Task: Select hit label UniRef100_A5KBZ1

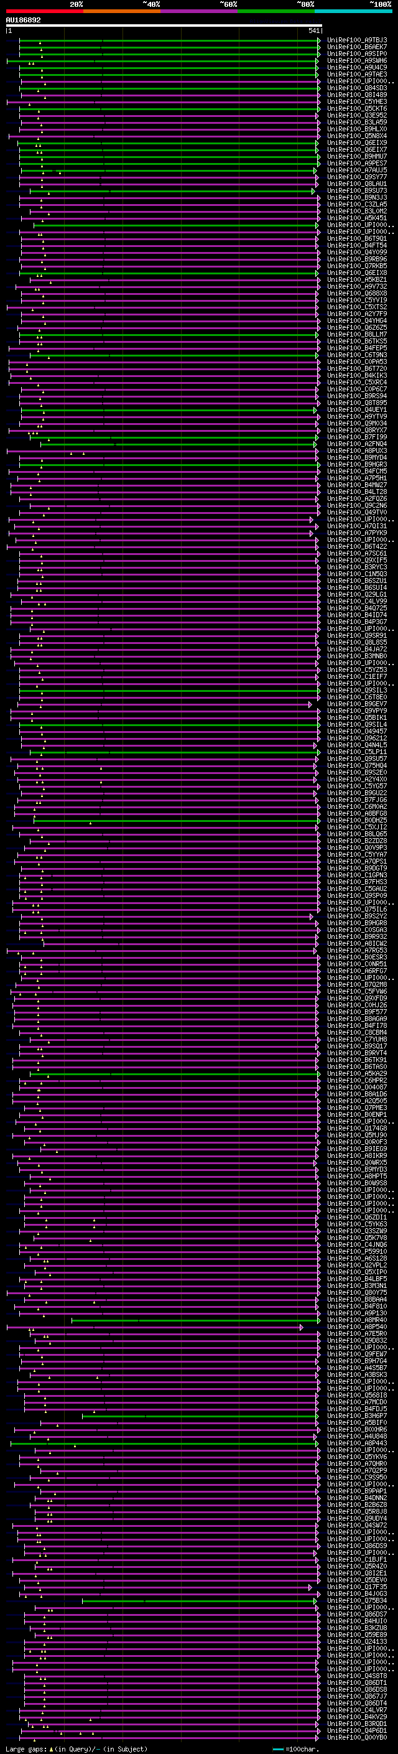Action: click(357, 280)
